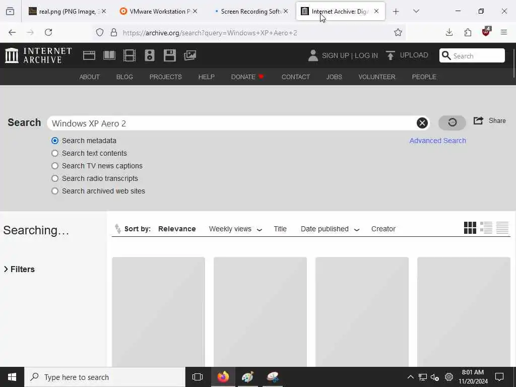516x387 pixels.
Task: Open the BLOG menu item
Action: tap(124, 77)
